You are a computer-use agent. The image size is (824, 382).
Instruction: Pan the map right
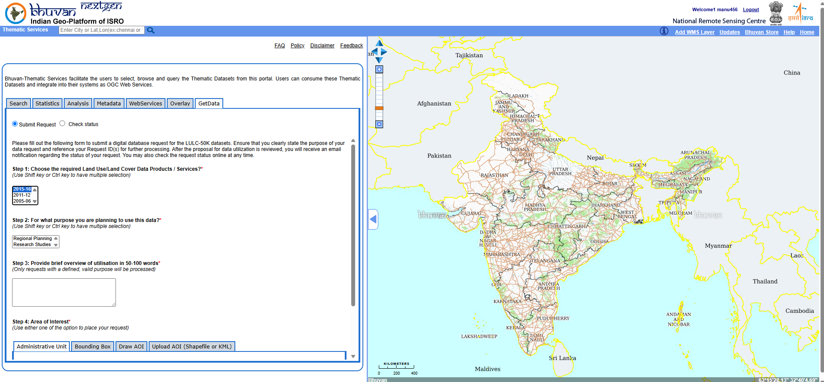tap(384, 52)
